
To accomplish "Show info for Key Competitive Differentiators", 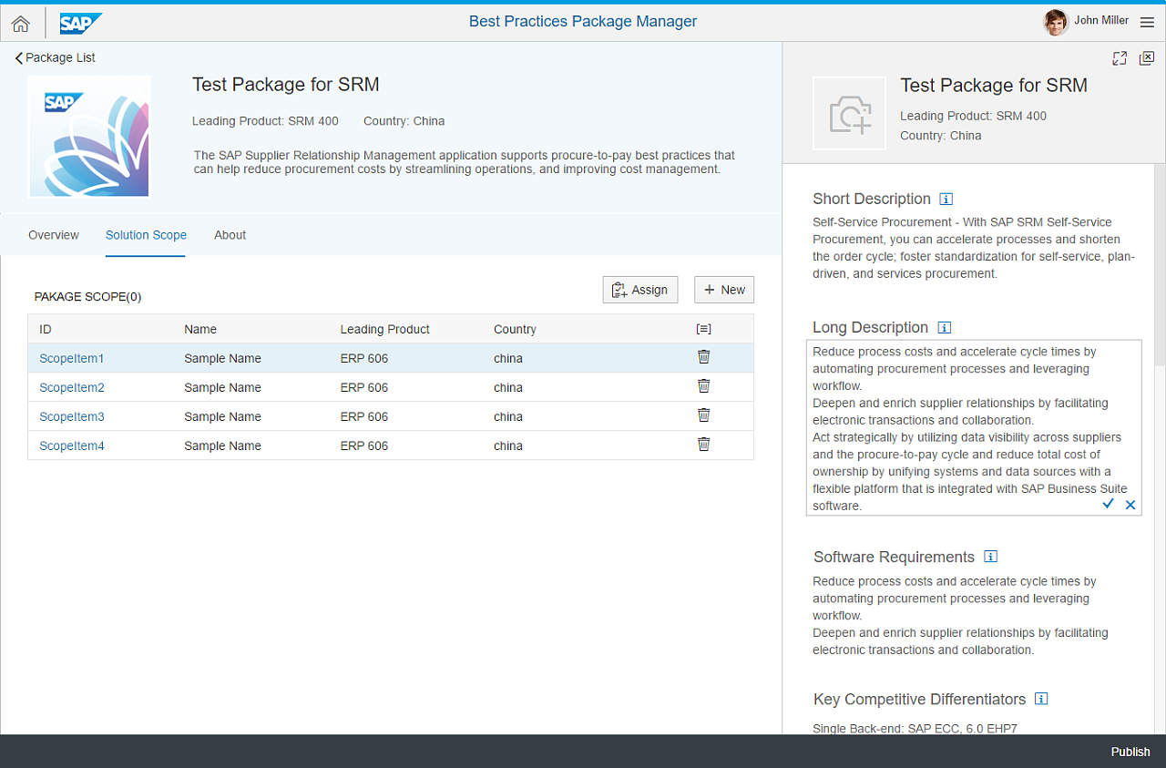I will (1042, 699).
